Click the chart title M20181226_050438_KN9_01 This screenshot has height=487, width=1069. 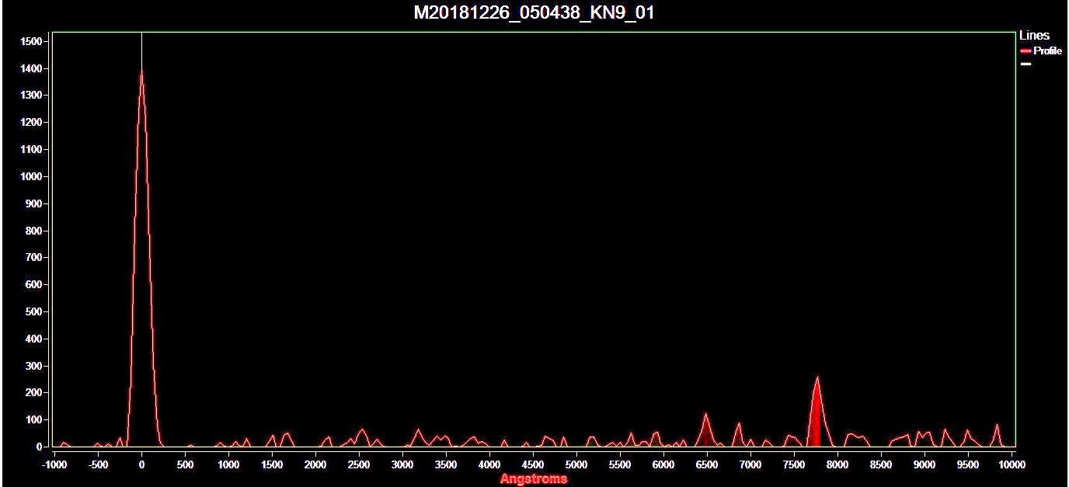click(534, 12)
